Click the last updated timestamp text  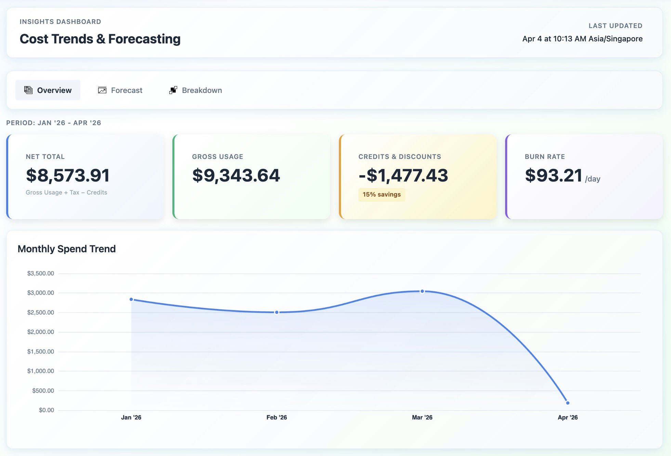click(x=582, y=39)
